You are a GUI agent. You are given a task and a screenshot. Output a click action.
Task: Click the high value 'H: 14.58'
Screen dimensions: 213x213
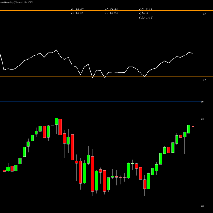(x=112, y=9)
